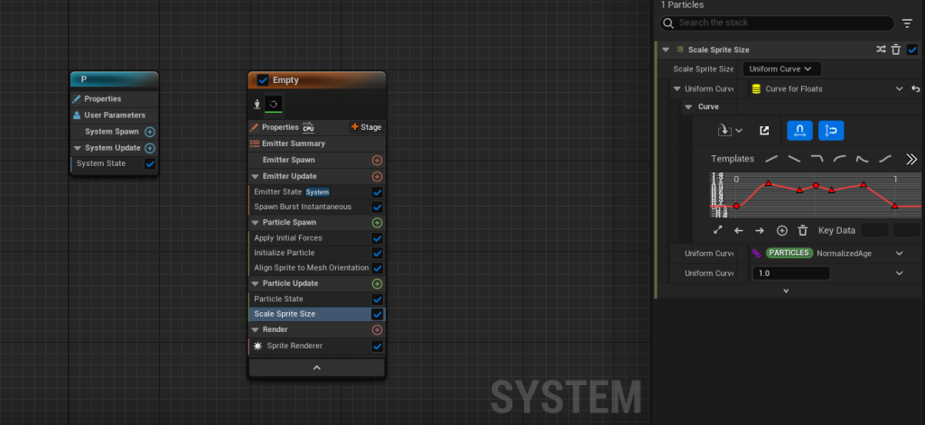This screenshot has width=925, height=425.
Task: Click the shuffle icon beside Scale Sprite Size
Action: coord(881,51)
